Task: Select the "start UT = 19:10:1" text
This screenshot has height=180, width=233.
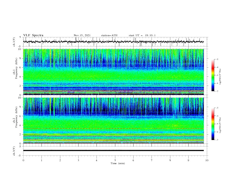Action: [142, 35]
